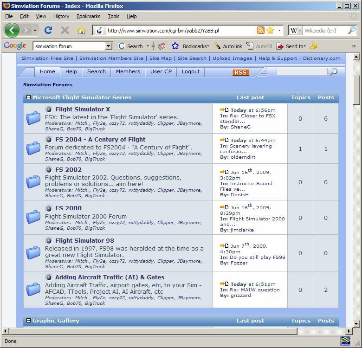Click the FS 2000 folder icon
This screenshot has width=362, height=348.
click(33, 217)
